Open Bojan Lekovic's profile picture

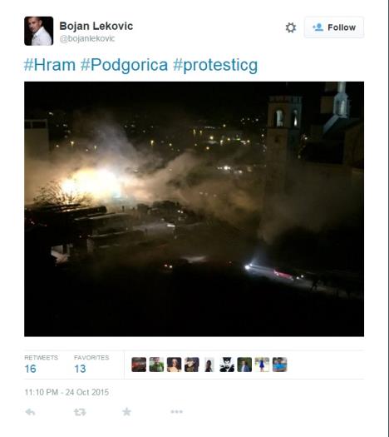(39, 31)
